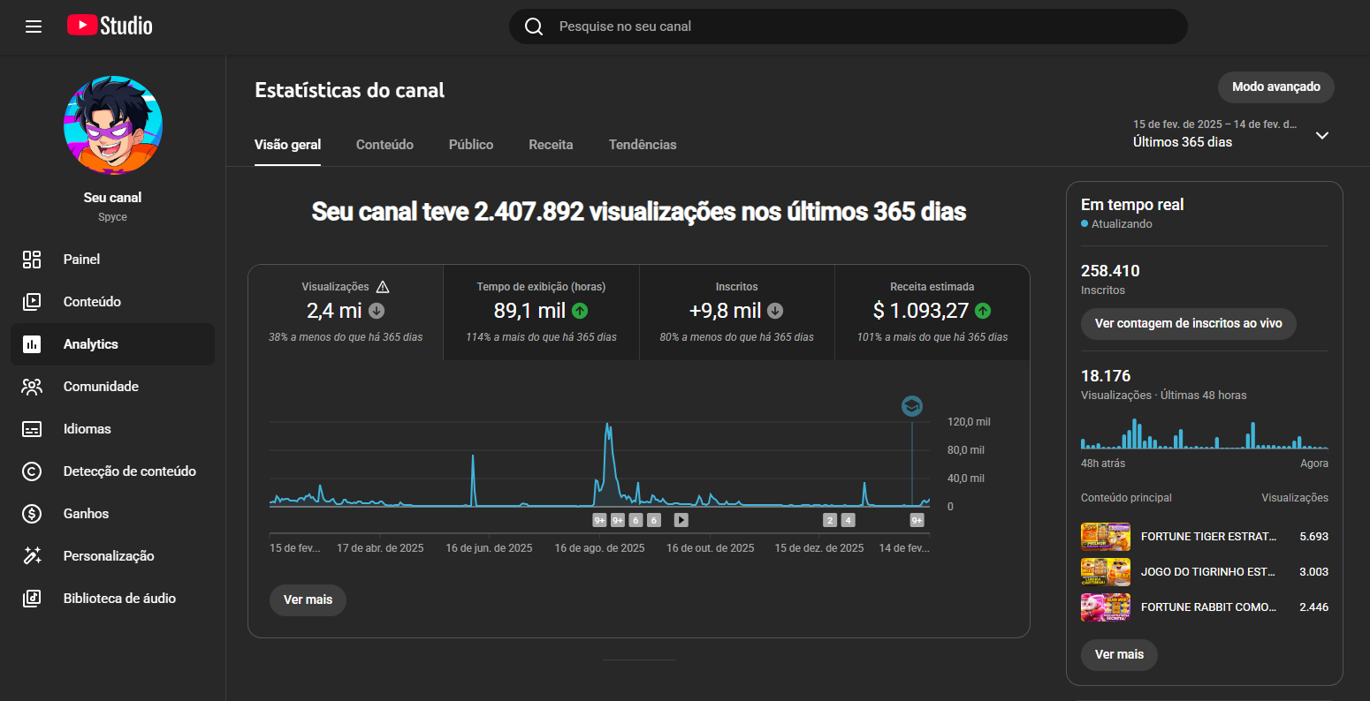Click the "Atualizando" status text

click(1122, 224)
